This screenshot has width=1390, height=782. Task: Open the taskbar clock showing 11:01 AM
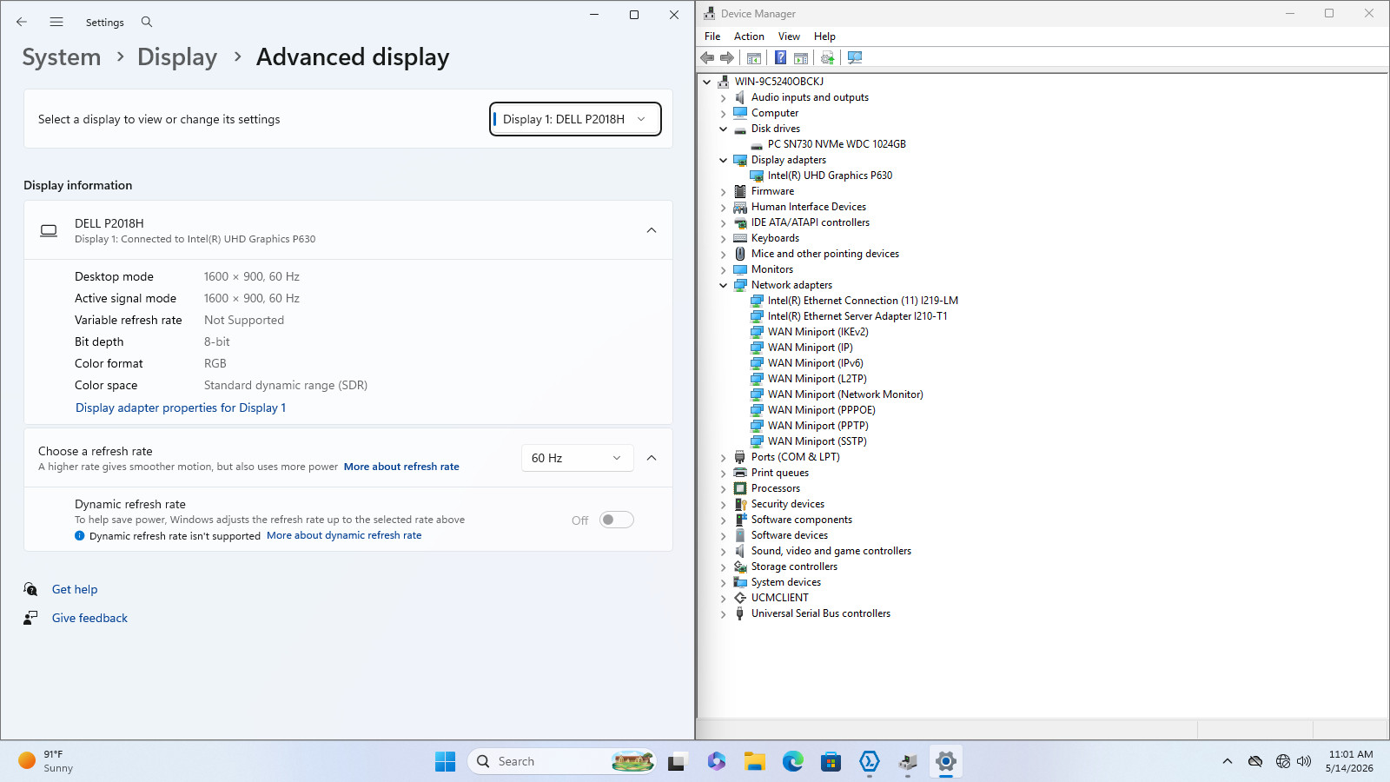(1350, 761)
